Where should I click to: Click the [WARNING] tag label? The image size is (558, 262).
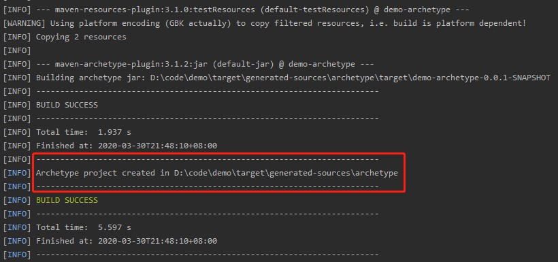click(x=24, y=24)
